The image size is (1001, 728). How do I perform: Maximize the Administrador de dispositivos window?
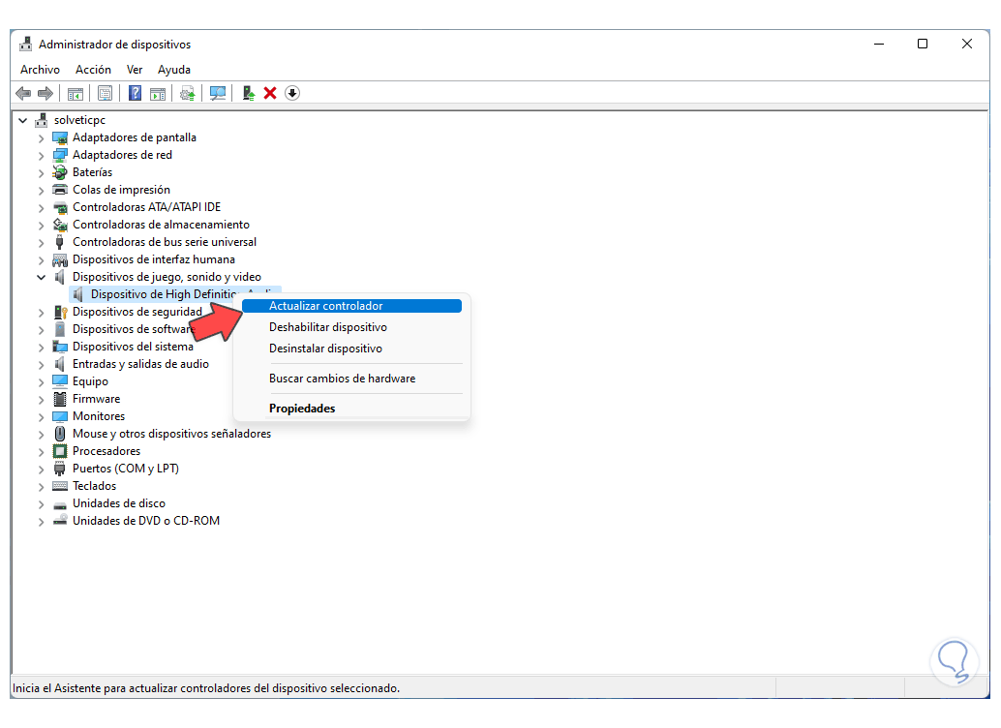pyautogui.click(x=923, y=44)
